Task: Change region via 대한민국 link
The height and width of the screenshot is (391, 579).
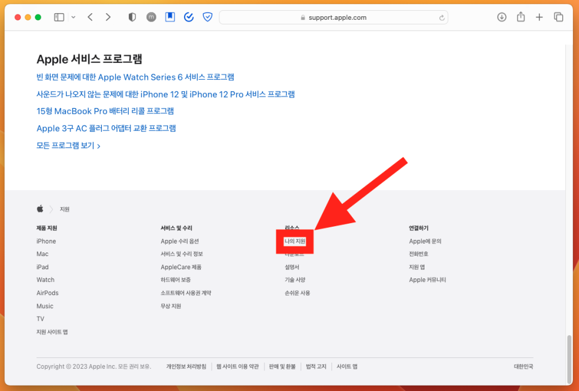Action: [x=523, y=366]
